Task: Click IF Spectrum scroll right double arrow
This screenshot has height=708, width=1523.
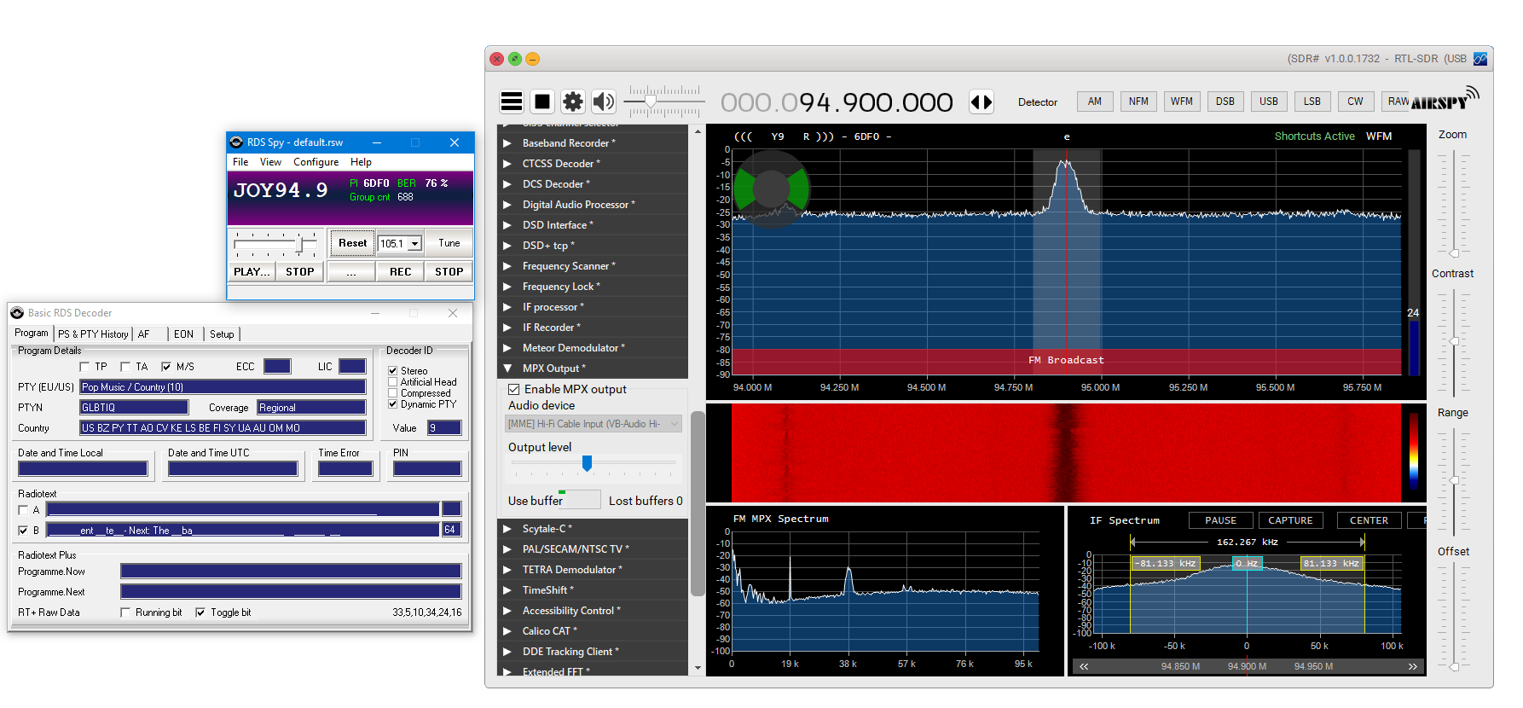Action: click(x=1413, y=666)
